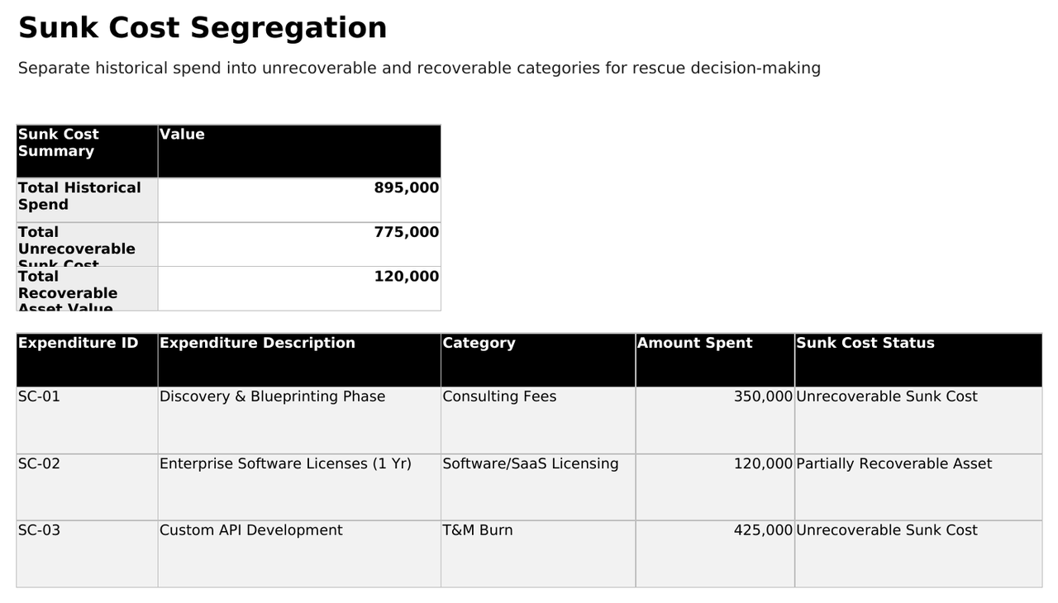Select the 'Sunk Cost Segregation' title
This screenshot has width=1058, height=603.
click(x=203, y=28)
